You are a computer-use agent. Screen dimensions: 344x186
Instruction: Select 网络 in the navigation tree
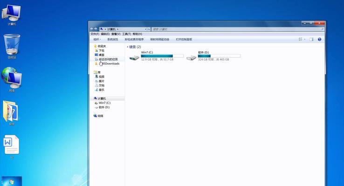pyautogui.click(x=98, y=116)
